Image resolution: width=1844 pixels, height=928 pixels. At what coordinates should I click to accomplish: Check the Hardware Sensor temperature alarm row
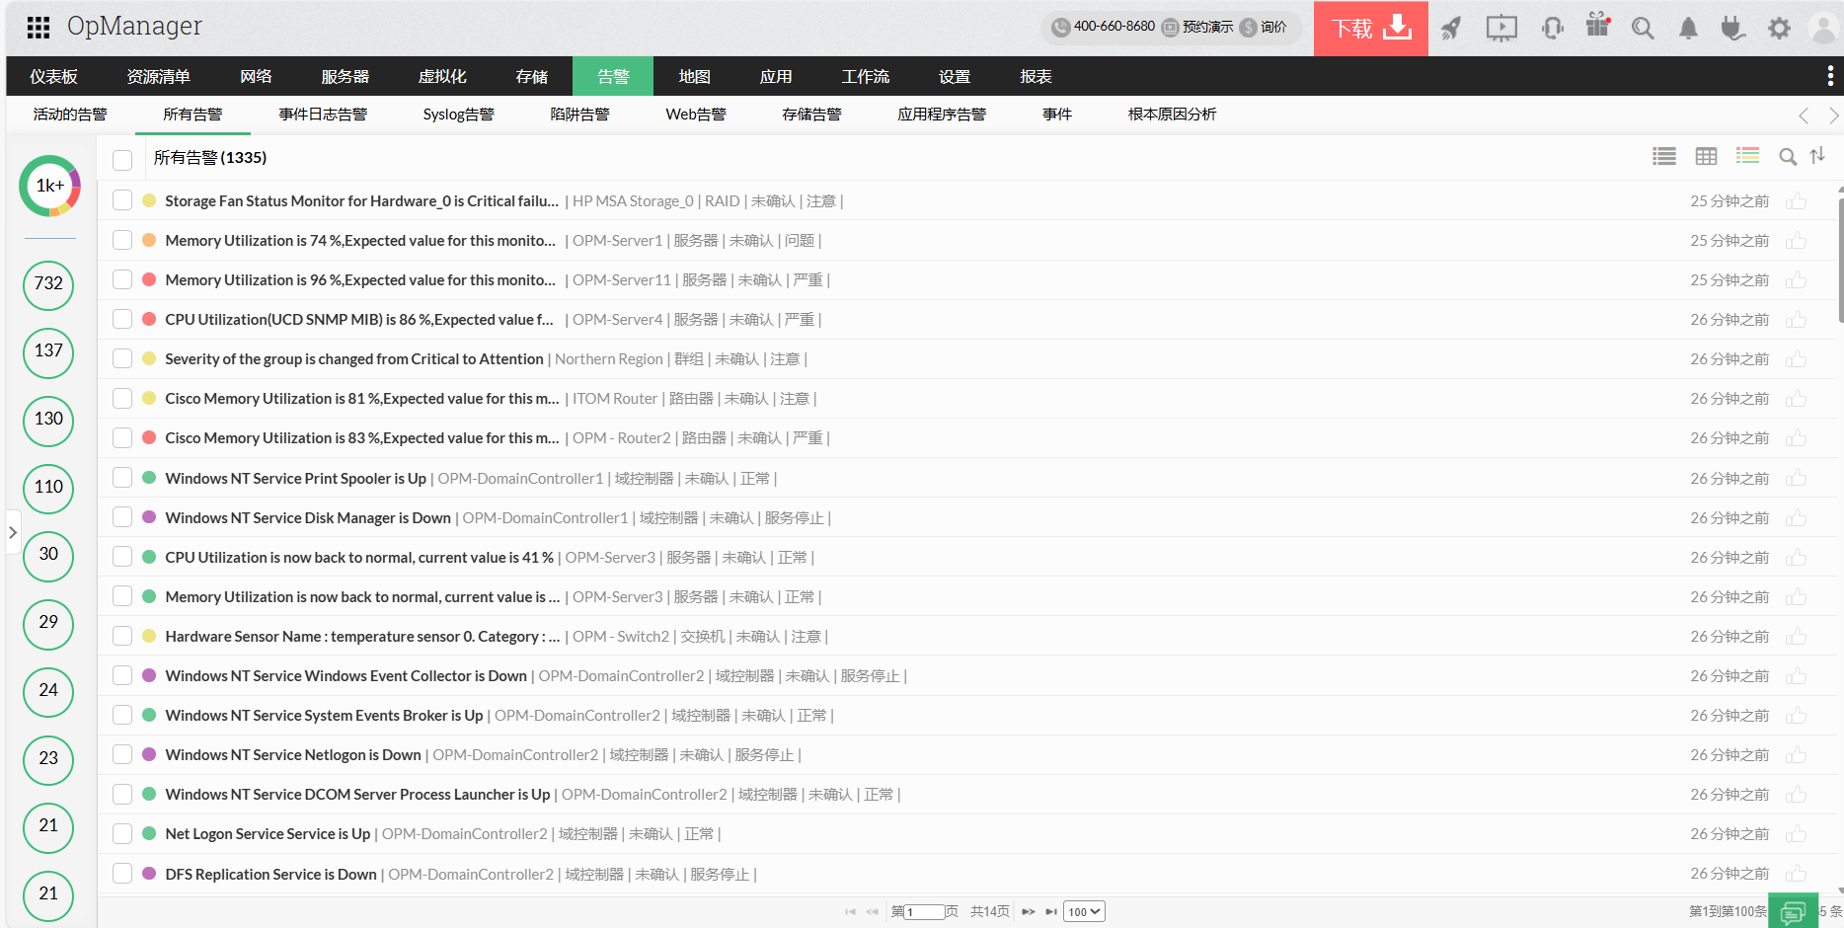pyautogui.click(x=122, y=636)
